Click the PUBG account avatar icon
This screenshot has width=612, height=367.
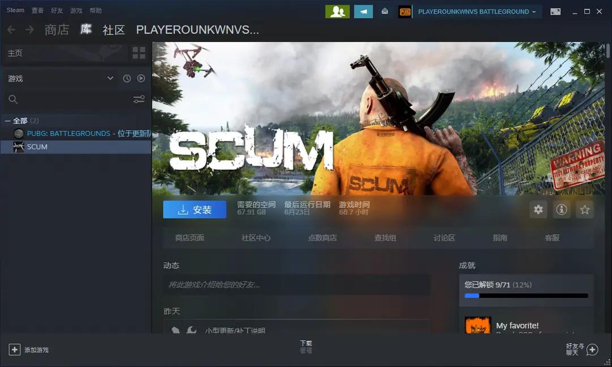click(x=405, y=12)
